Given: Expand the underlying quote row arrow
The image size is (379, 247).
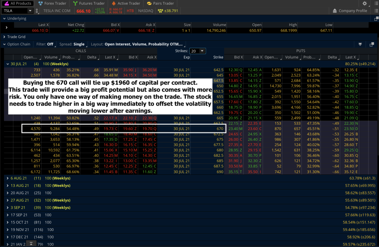Looking at the screenshot, I should (7, 28).
